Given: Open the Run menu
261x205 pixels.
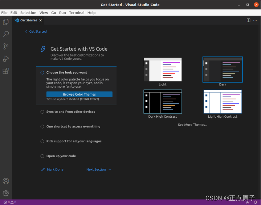Looking at the screenshot, I should (x=62, y=13).
